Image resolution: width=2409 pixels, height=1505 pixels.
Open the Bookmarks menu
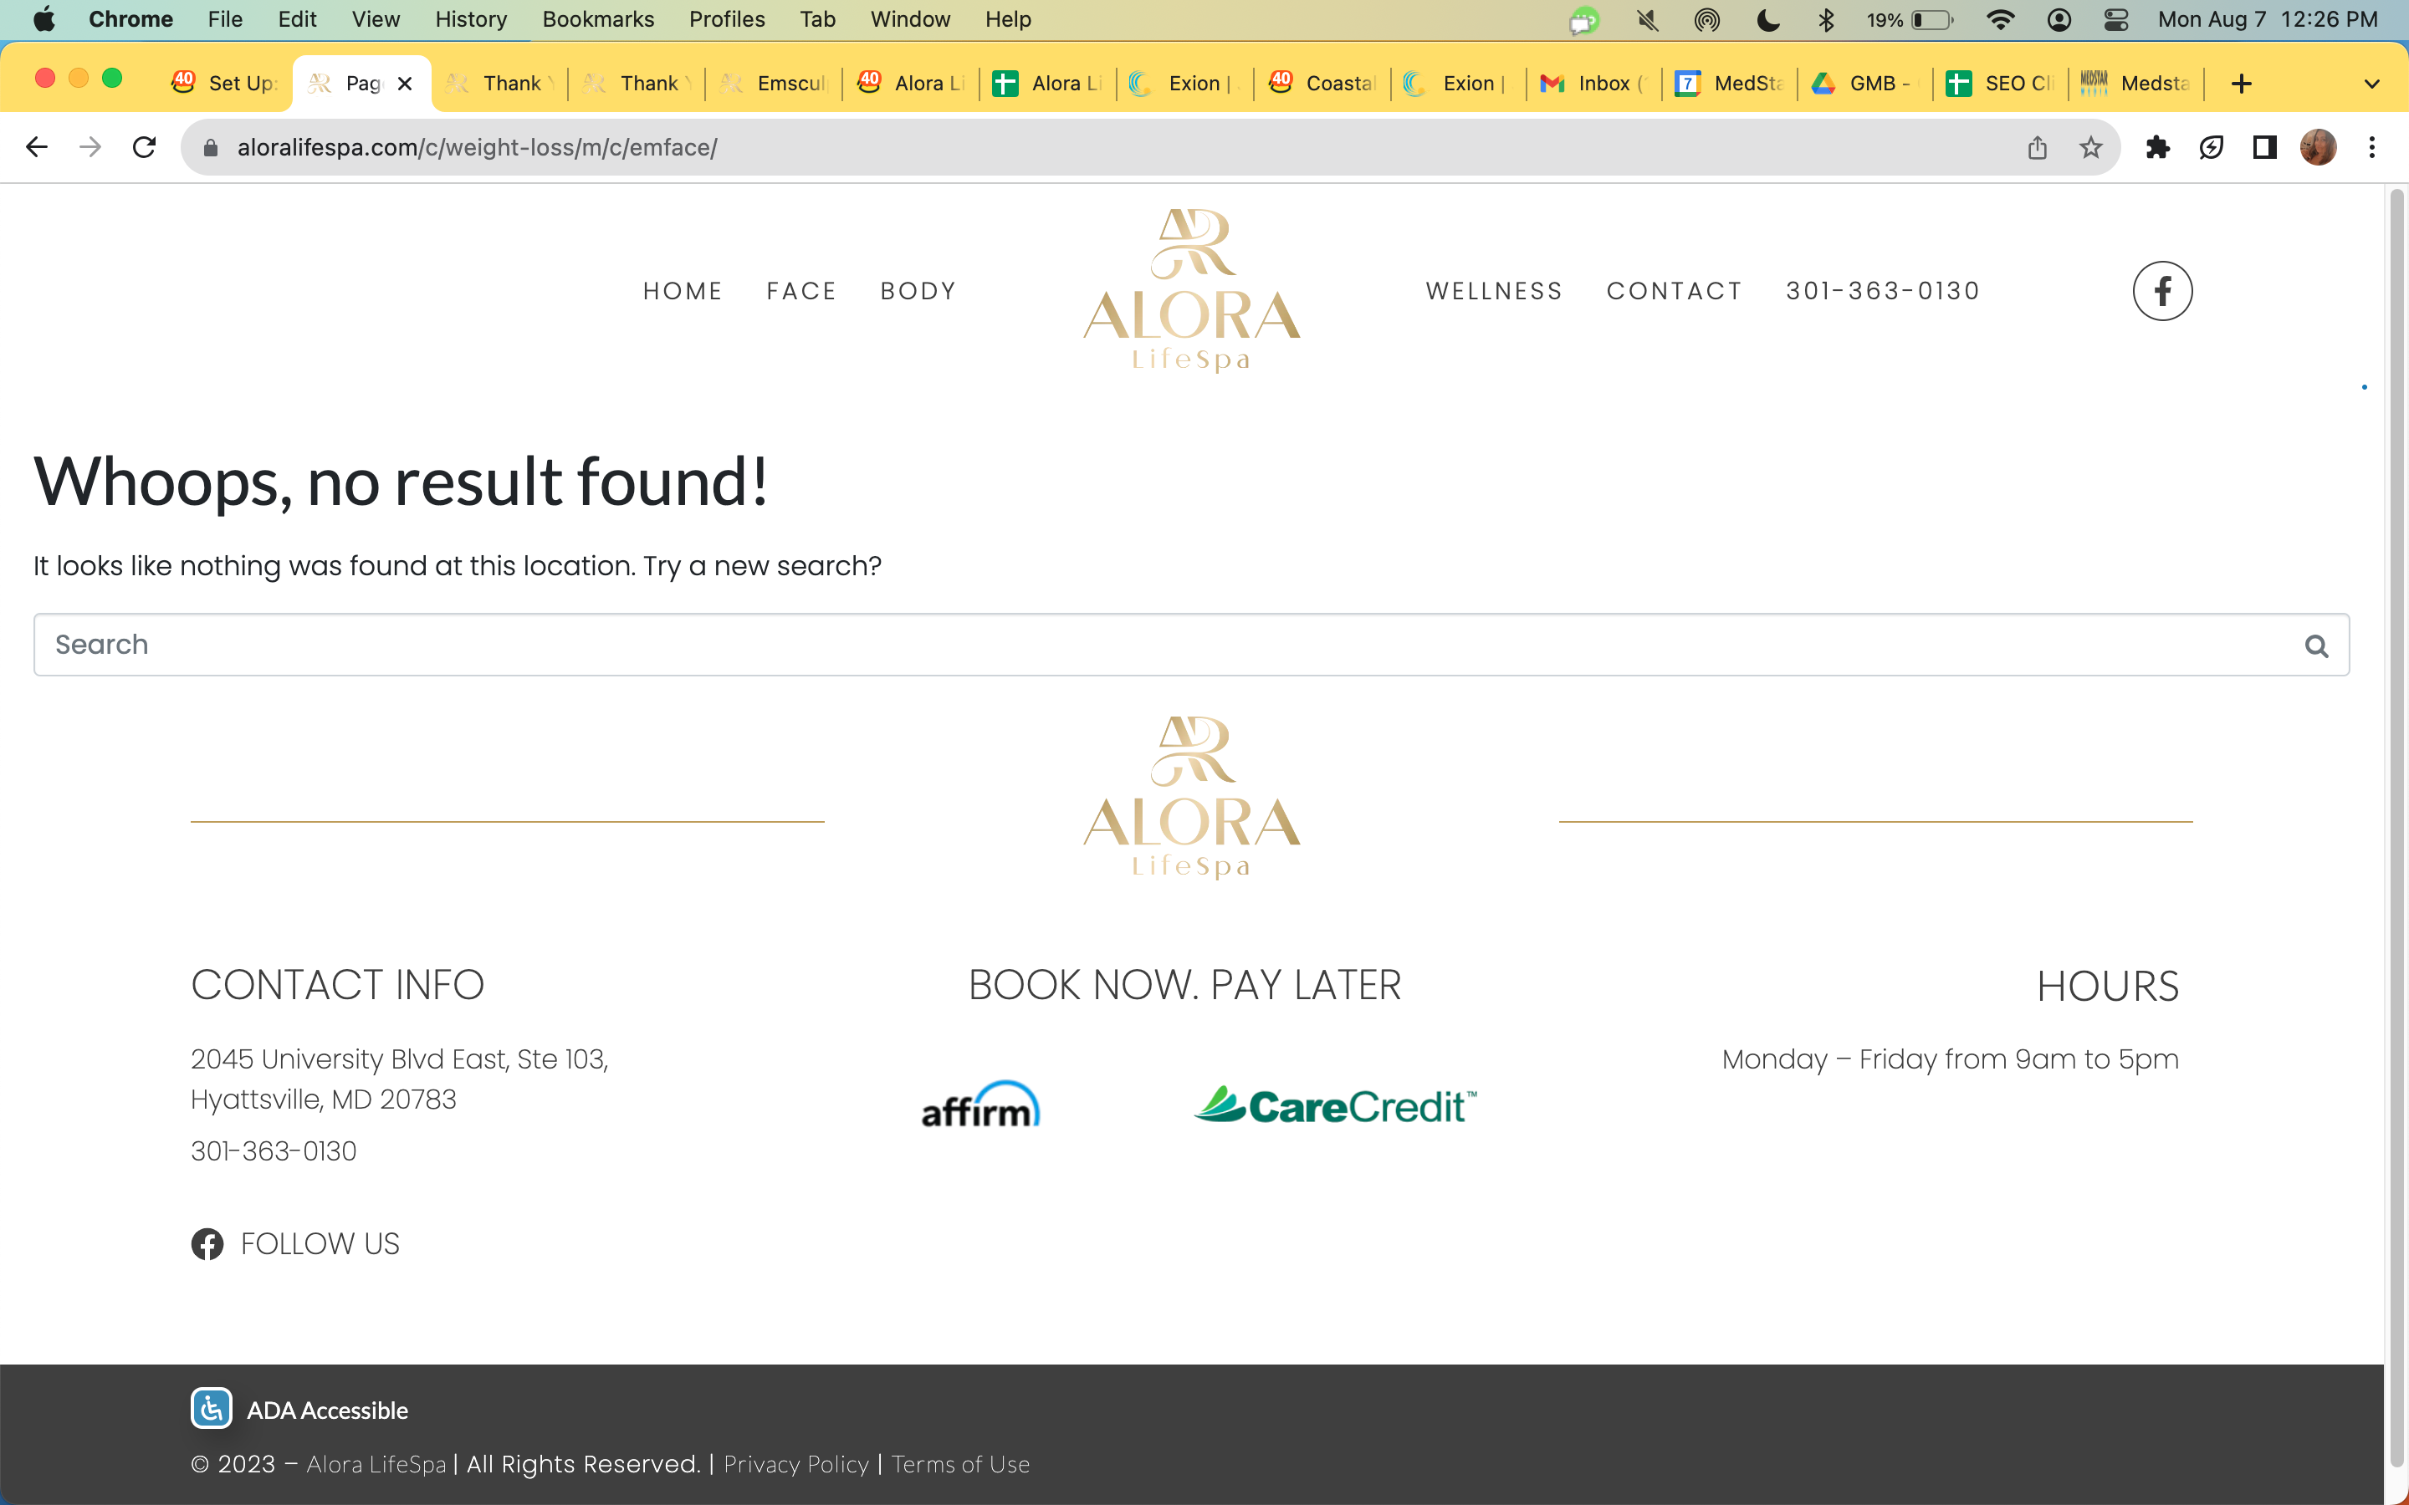(597, 20)
